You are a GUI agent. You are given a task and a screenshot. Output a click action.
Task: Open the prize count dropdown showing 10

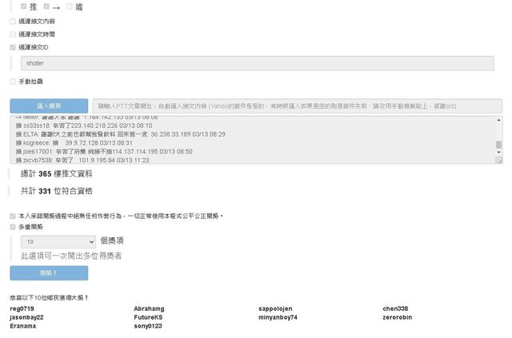pyautogui.click(x=58, y=241)
